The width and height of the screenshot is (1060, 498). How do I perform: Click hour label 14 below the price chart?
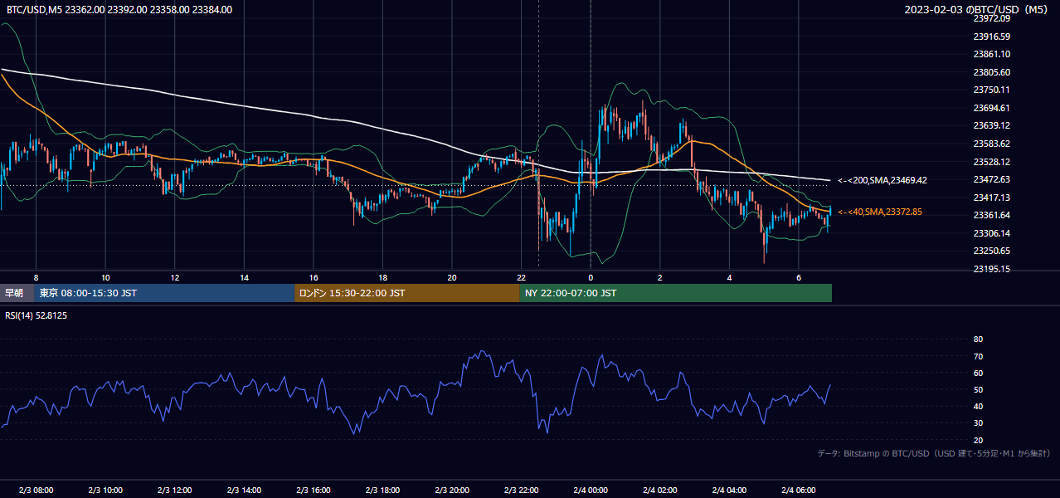point(244,277)
